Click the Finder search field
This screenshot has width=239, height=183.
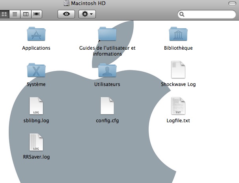tap(207, 14)
